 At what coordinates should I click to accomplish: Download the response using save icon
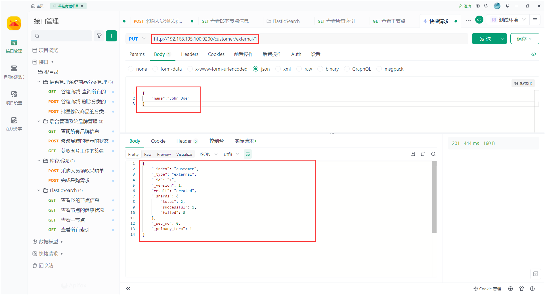pyautogui.click(x=413, y=154)
